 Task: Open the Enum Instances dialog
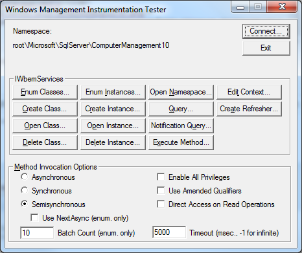[x=113, y=92]
